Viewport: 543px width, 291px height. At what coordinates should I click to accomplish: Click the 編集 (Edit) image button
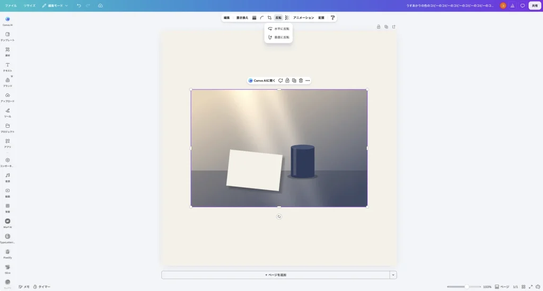point(226,17)
